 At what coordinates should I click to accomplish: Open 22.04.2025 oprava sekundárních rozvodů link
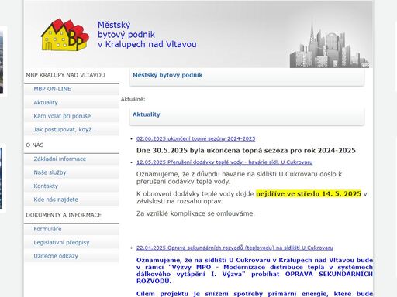[x=235, y=247]
